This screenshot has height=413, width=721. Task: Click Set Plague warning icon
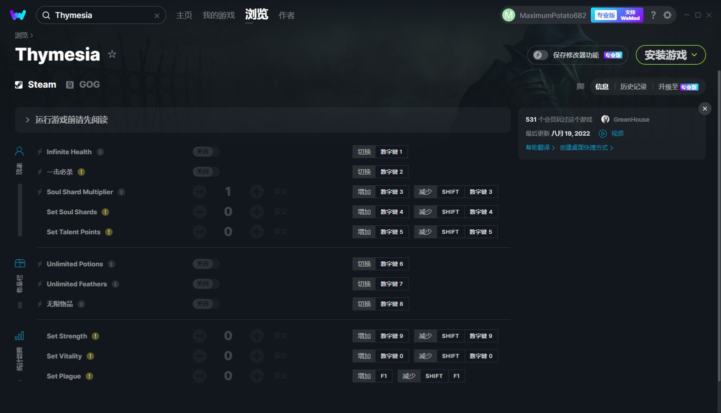coord(89,376)
